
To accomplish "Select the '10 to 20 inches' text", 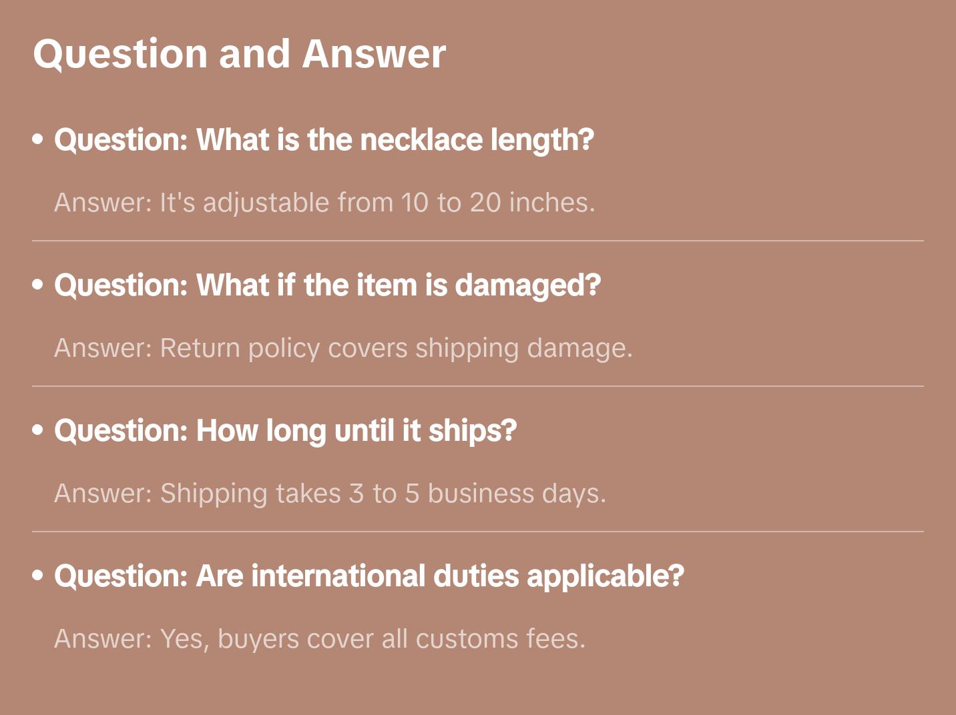I will click(x=497, y=203).
